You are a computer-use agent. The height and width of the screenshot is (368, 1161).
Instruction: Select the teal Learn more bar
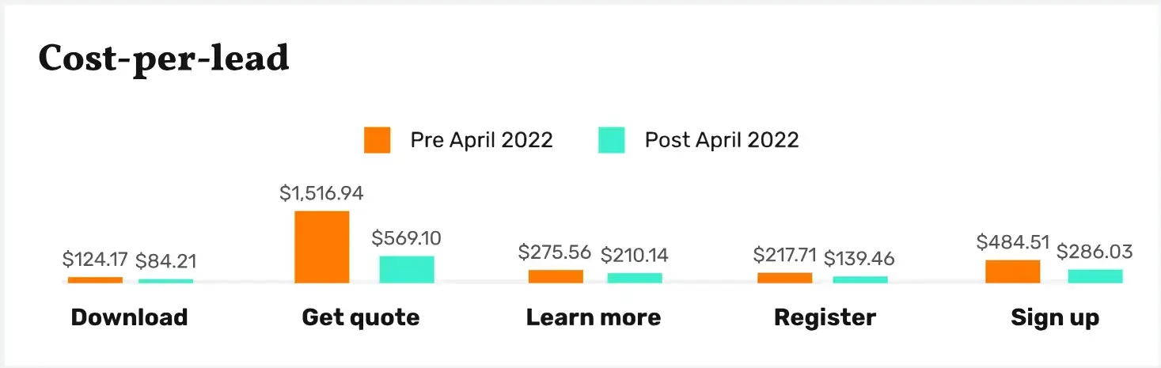click(635, 278)
